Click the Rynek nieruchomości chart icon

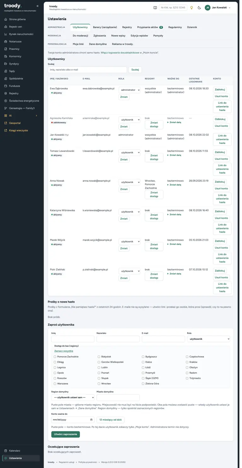6,34
